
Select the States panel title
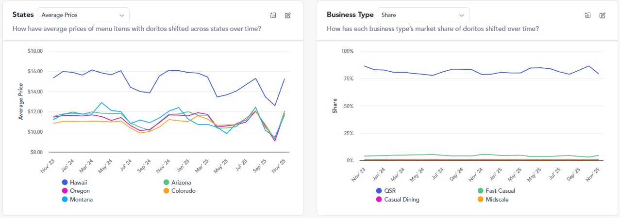click(23, 15)
